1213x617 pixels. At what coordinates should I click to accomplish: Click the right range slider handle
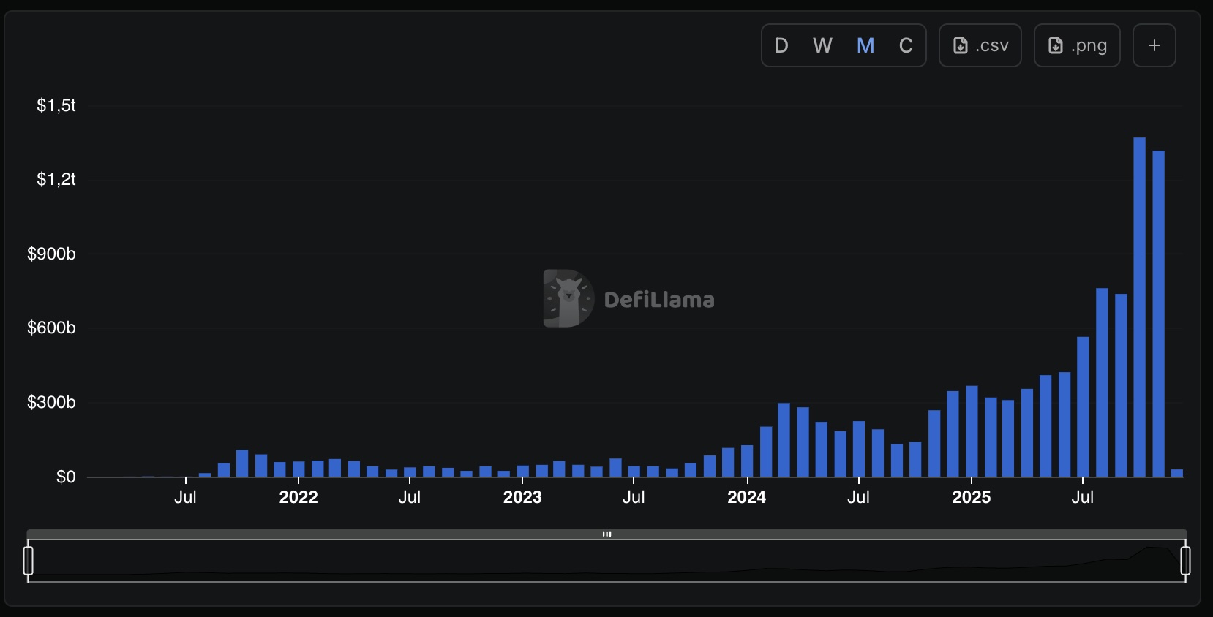click(1185, 561)
